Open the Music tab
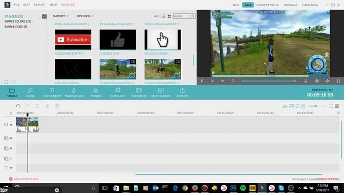The height and width of the screenshot is (193, 344). pyautogui.click(x=30, y=93)
